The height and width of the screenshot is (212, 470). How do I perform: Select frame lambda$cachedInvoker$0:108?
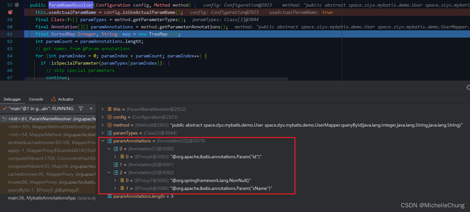pos(48,142)
